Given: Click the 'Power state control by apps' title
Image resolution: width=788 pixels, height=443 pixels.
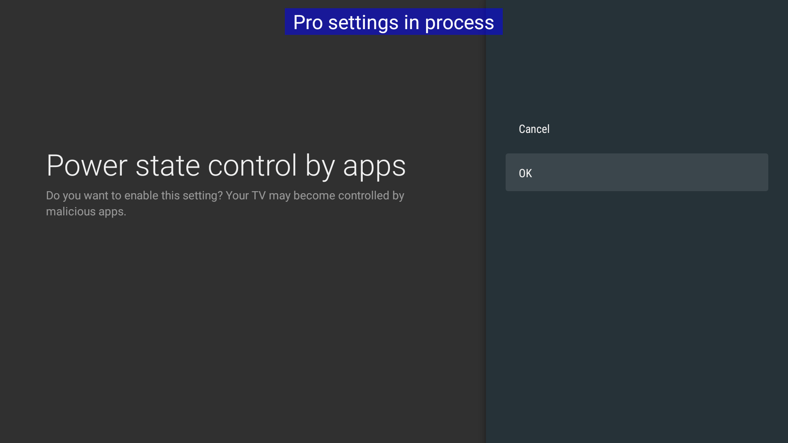Looking at the screenshot, I should click(226, 165).
